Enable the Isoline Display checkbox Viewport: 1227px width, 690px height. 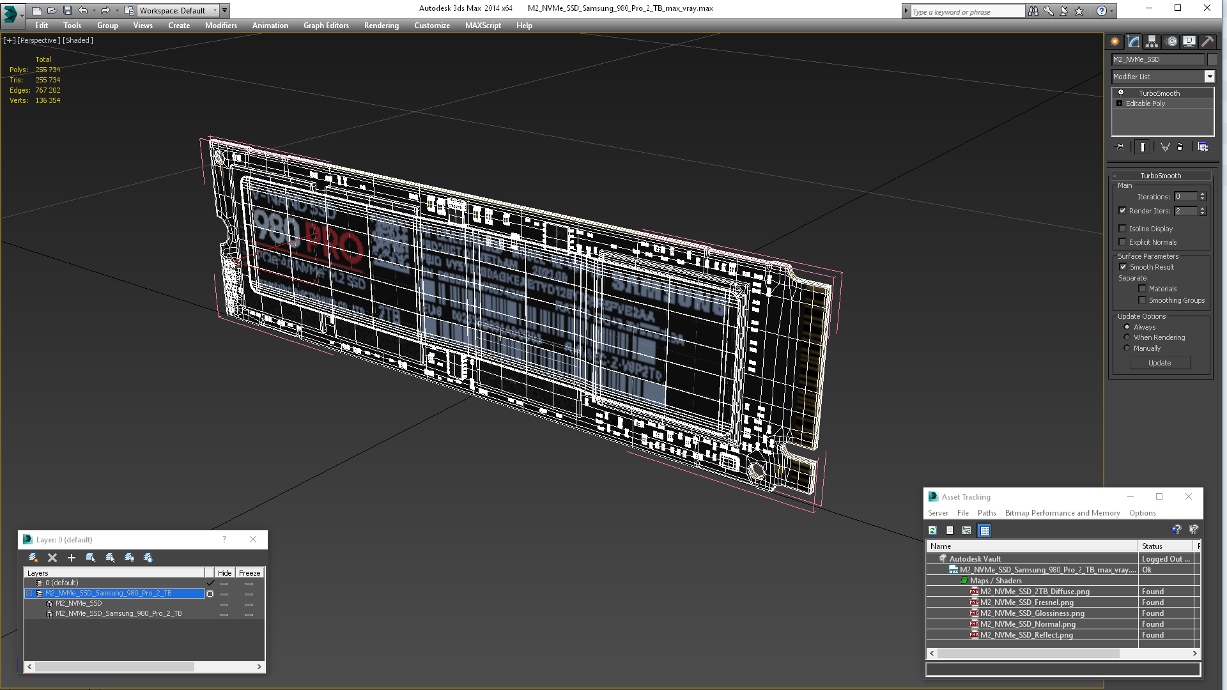tap(1122, 229)
